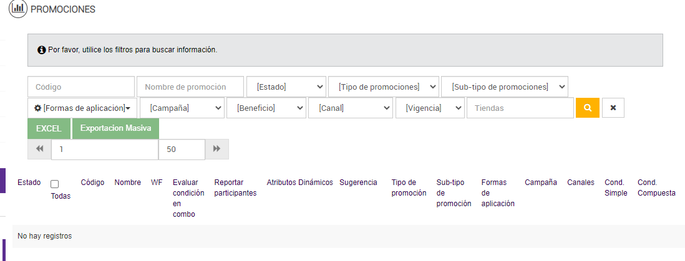This screenshot has height=261, width=685.
Task: Toggle the Todas select-all checkbox
Action: coord(55,184)
